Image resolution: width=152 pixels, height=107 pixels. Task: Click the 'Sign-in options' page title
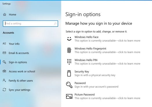83,14
